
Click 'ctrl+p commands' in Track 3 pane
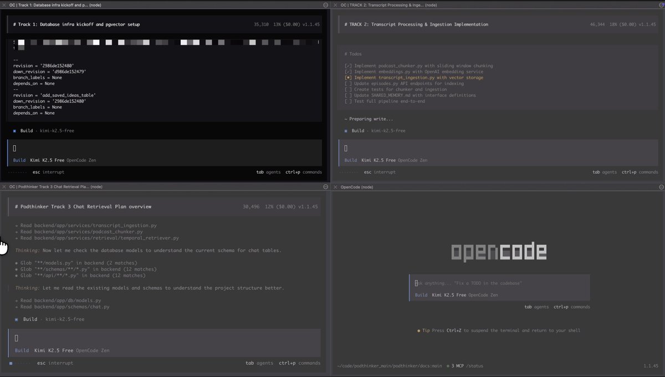click(299, 363)
